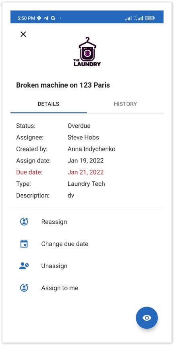Switch to the History tab
This screenshot has height=345, width=174.
pos(125,104)
